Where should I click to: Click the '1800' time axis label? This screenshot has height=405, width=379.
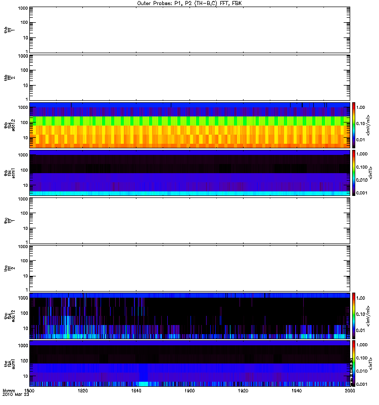tap(29, 391)
